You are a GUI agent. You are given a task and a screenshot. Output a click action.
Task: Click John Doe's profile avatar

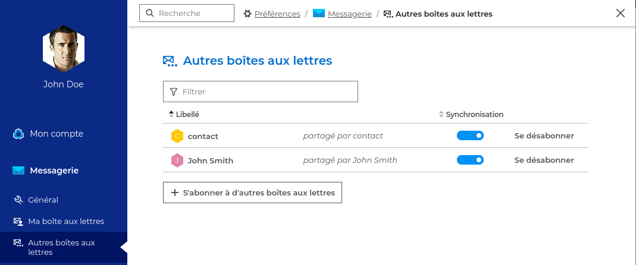click(64, 48)
